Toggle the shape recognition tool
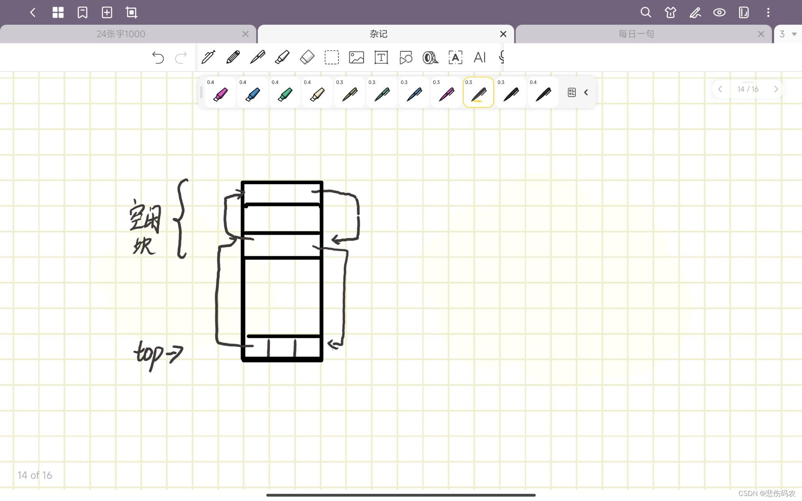This screenshot has height=501, width=802. (406, 57)
